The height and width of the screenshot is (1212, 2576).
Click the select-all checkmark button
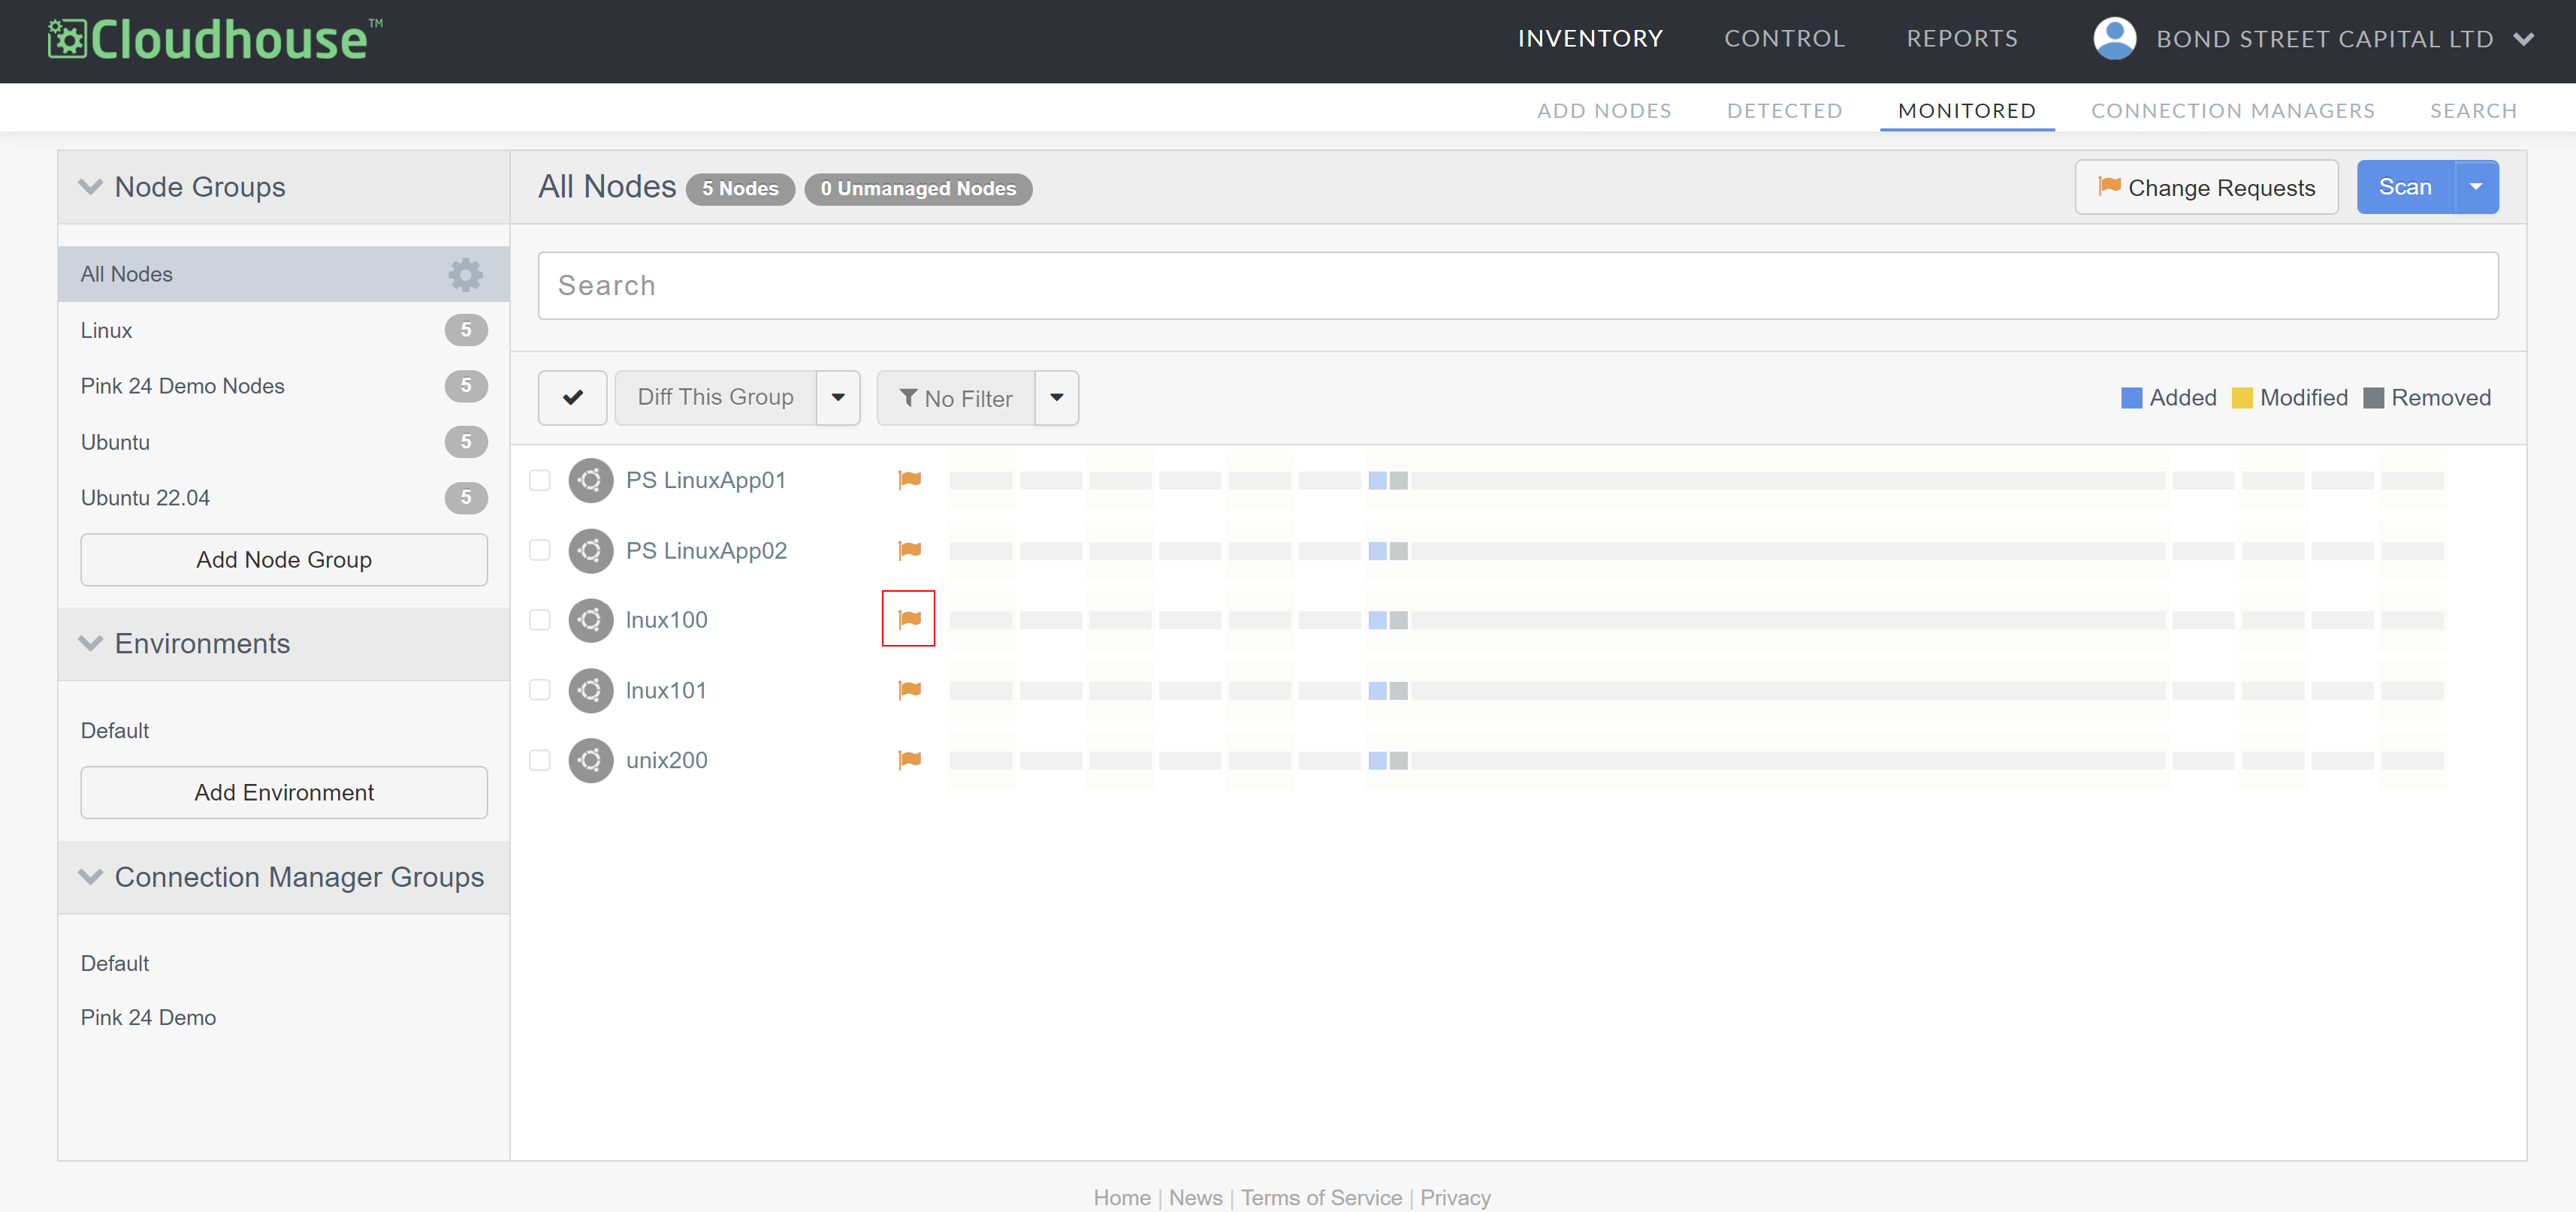tap(572, 398)
